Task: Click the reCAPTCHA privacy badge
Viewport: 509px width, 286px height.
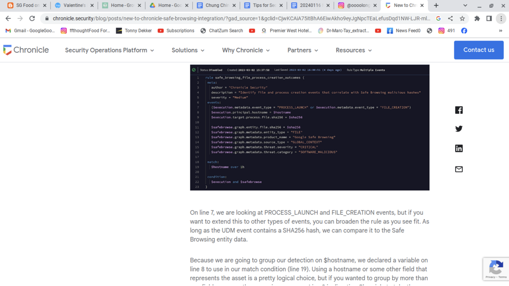Action: pos(496,269)
